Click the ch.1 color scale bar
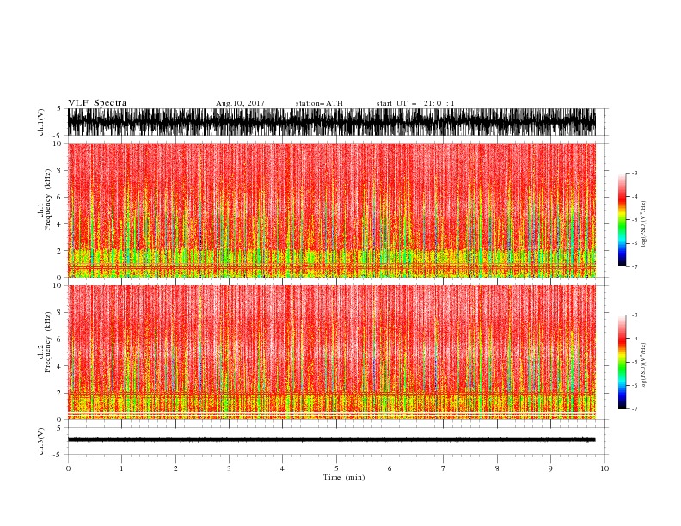 pos(622,220)
